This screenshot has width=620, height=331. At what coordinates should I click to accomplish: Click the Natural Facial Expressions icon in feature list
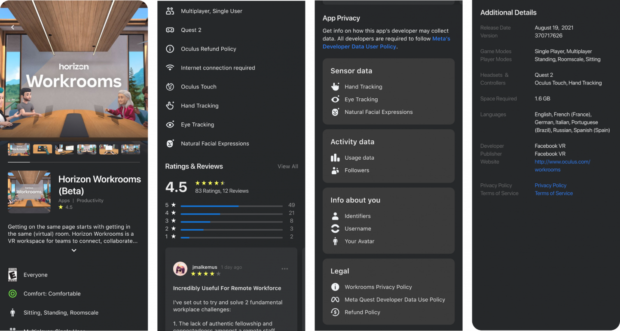point(170,143)
